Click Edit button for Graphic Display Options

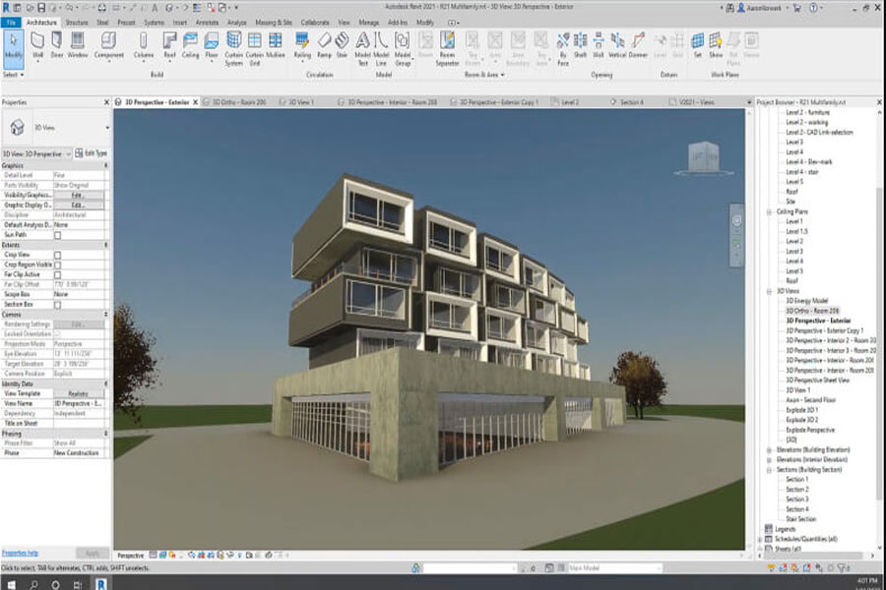[x=78, y=205]
